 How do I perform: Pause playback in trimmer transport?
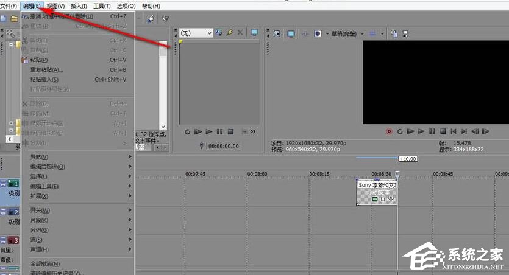click(220, 132)
